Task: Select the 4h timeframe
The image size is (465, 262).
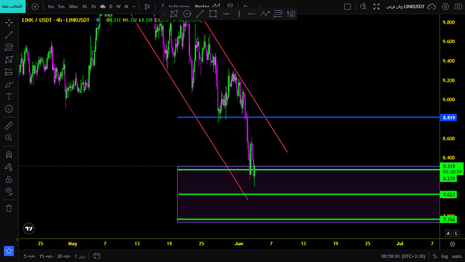Action: click(102, 7)
